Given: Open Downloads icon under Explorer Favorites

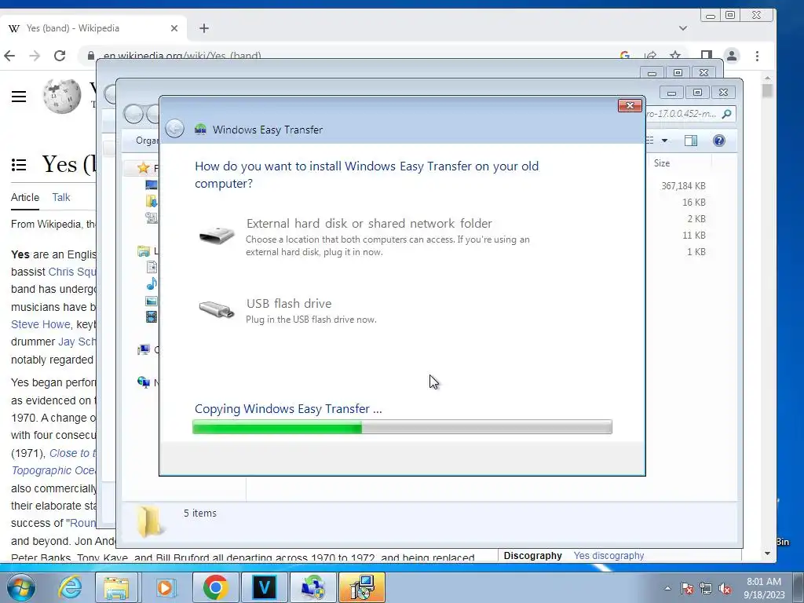Looking at the screenshot, I should [x=152, y=201].
